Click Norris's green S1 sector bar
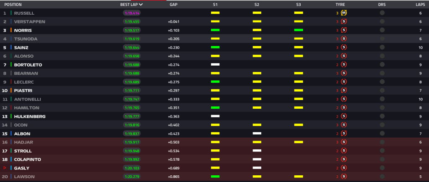The image size is (429, 182). coord(215,30)
